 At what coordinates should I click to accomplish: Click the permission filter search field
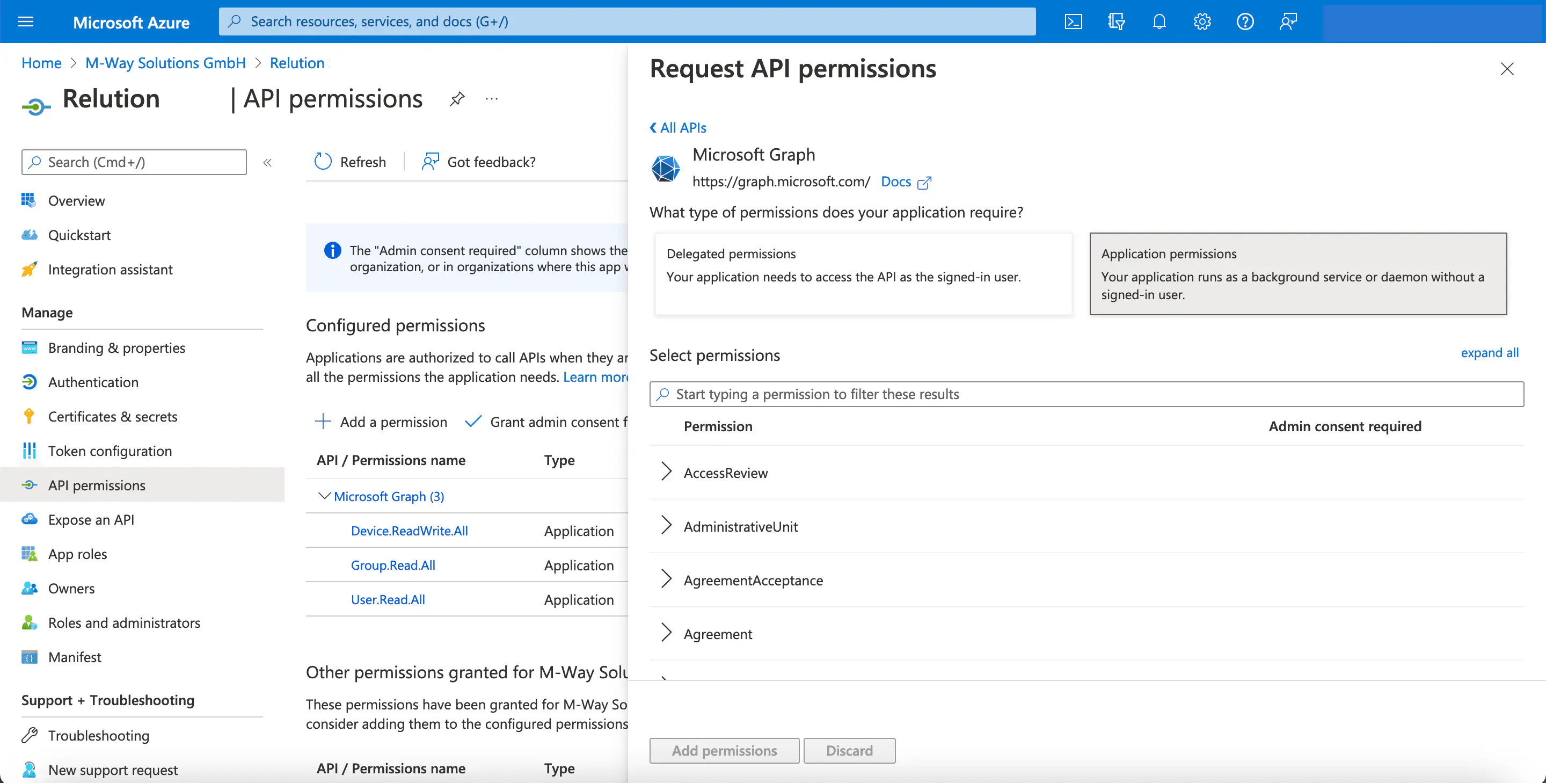point(1086,394)
